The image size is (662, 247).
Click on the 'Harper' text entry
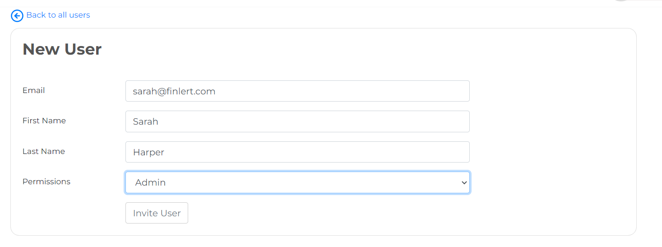pyautogui.click(x=148, y=152)
